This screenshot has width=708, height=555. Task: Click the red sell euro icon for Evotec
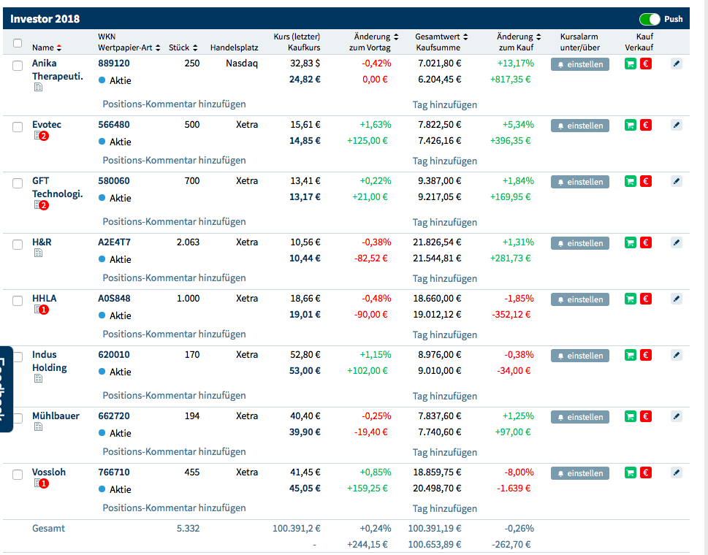pyautogui.click(x=646, y=125)
